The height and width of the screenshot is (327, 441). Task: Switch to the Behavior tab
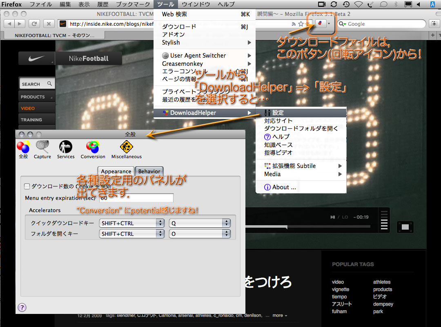point(149,171)
